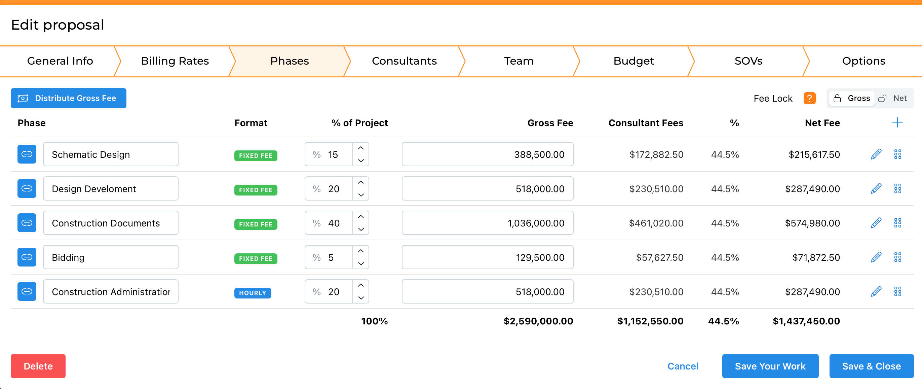Click Schematic Design FIXED FEE badge
Screen dimensions: 922x389
point(256,156)
